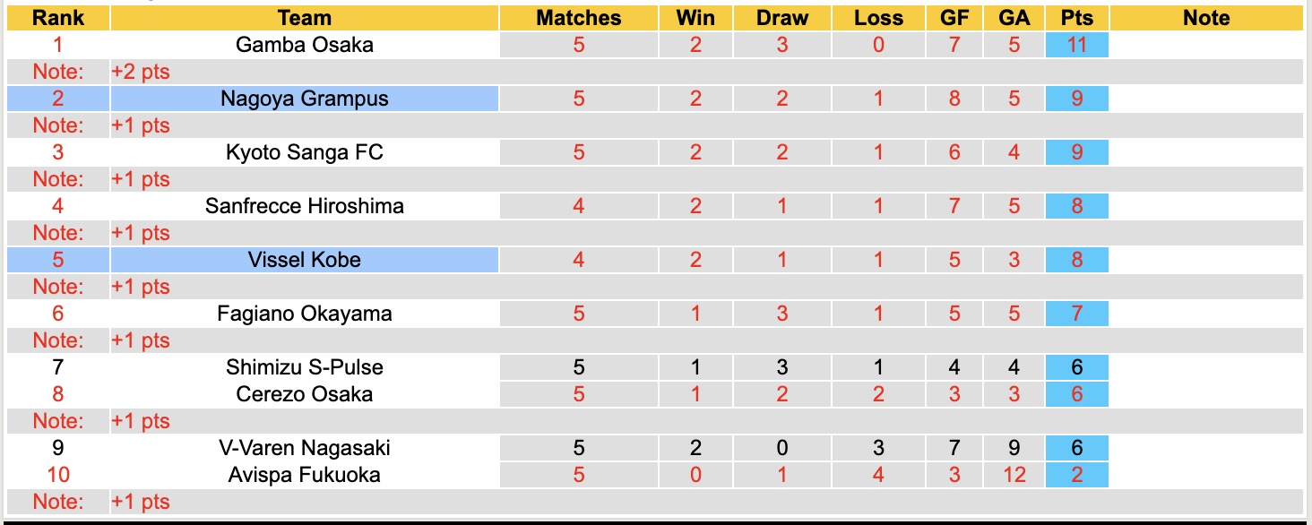Select V-Varen Nagasaki team name
1312x525 pixels.
tap(305, 448)
